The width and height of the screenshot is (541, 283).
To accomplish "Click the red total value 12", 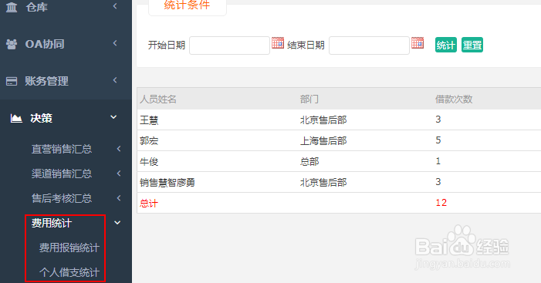I will [441, 203].
